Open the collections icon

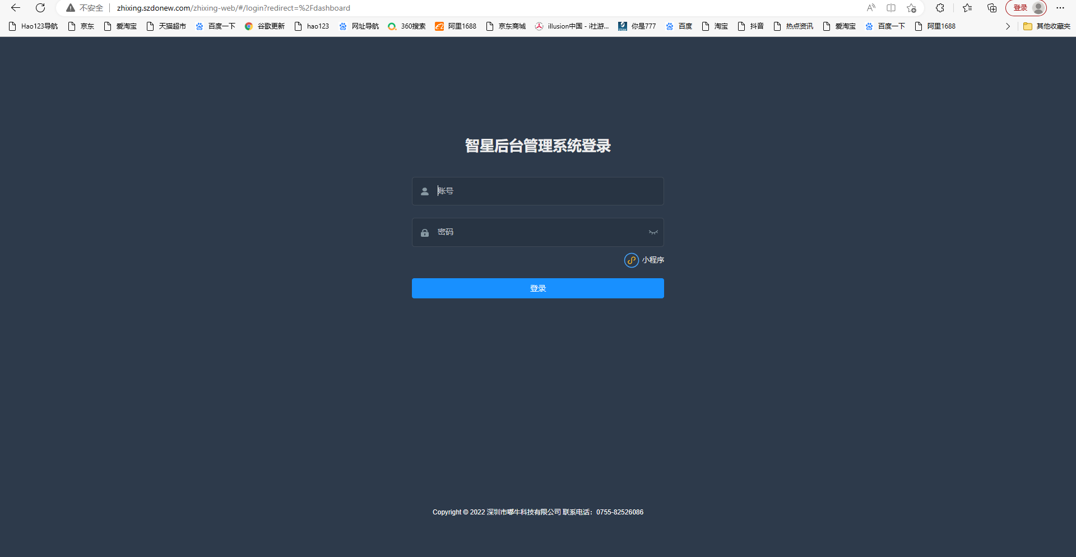[992, 8]
